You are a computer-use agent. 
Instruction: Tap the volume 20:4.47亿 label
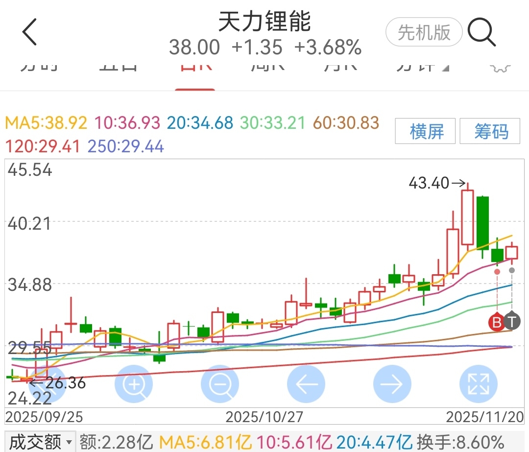[x=374, y=442]
